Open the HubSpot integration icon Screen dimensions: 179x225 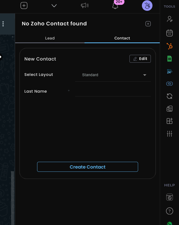170,46
